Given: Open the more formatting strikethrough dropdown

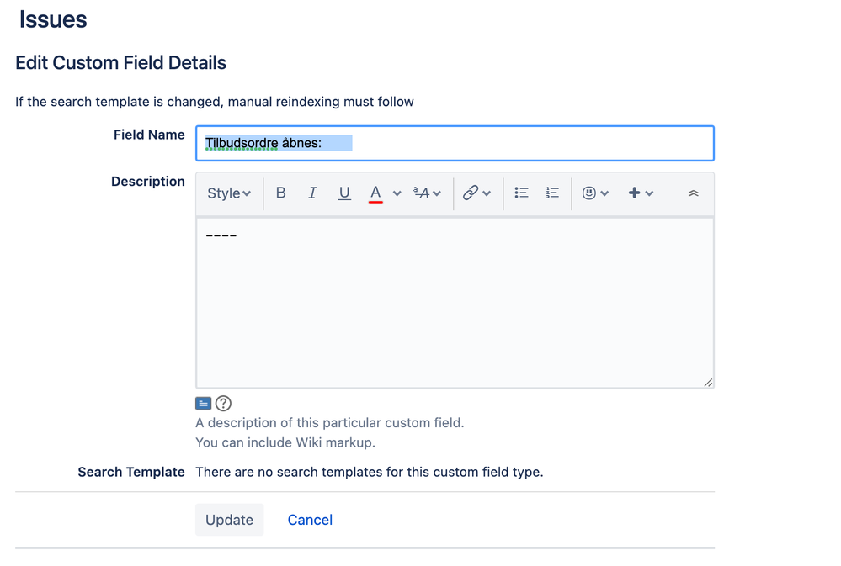Looking at the screenshot, I should [428, 193].
